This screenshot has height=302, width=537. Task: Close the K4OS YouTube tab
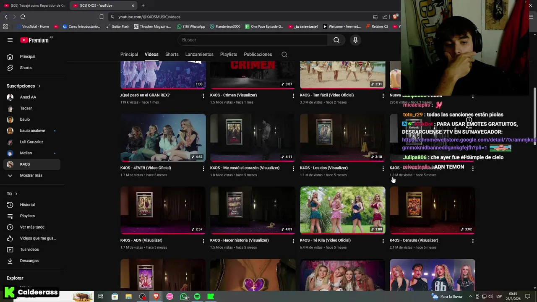tap(133, 5)
